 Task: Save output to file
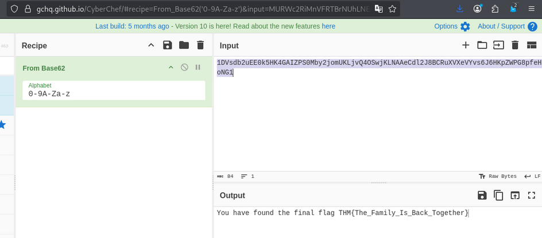pos(482,196)
